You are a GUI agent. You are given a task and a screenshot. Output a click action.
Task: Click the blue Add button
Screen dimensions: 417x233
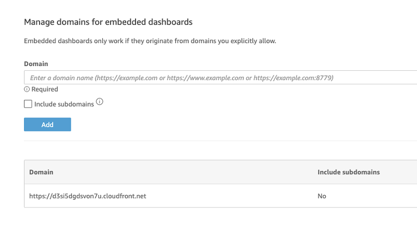click(x=47, y=124)
